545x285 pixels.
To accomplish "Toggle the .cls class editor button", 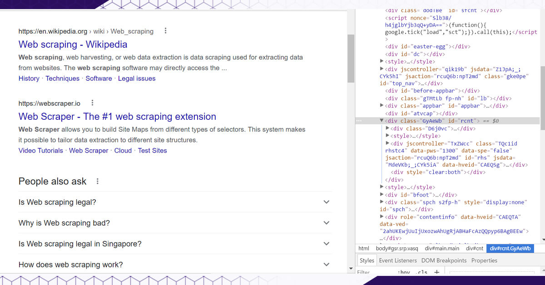I will (x=422, y=272).
